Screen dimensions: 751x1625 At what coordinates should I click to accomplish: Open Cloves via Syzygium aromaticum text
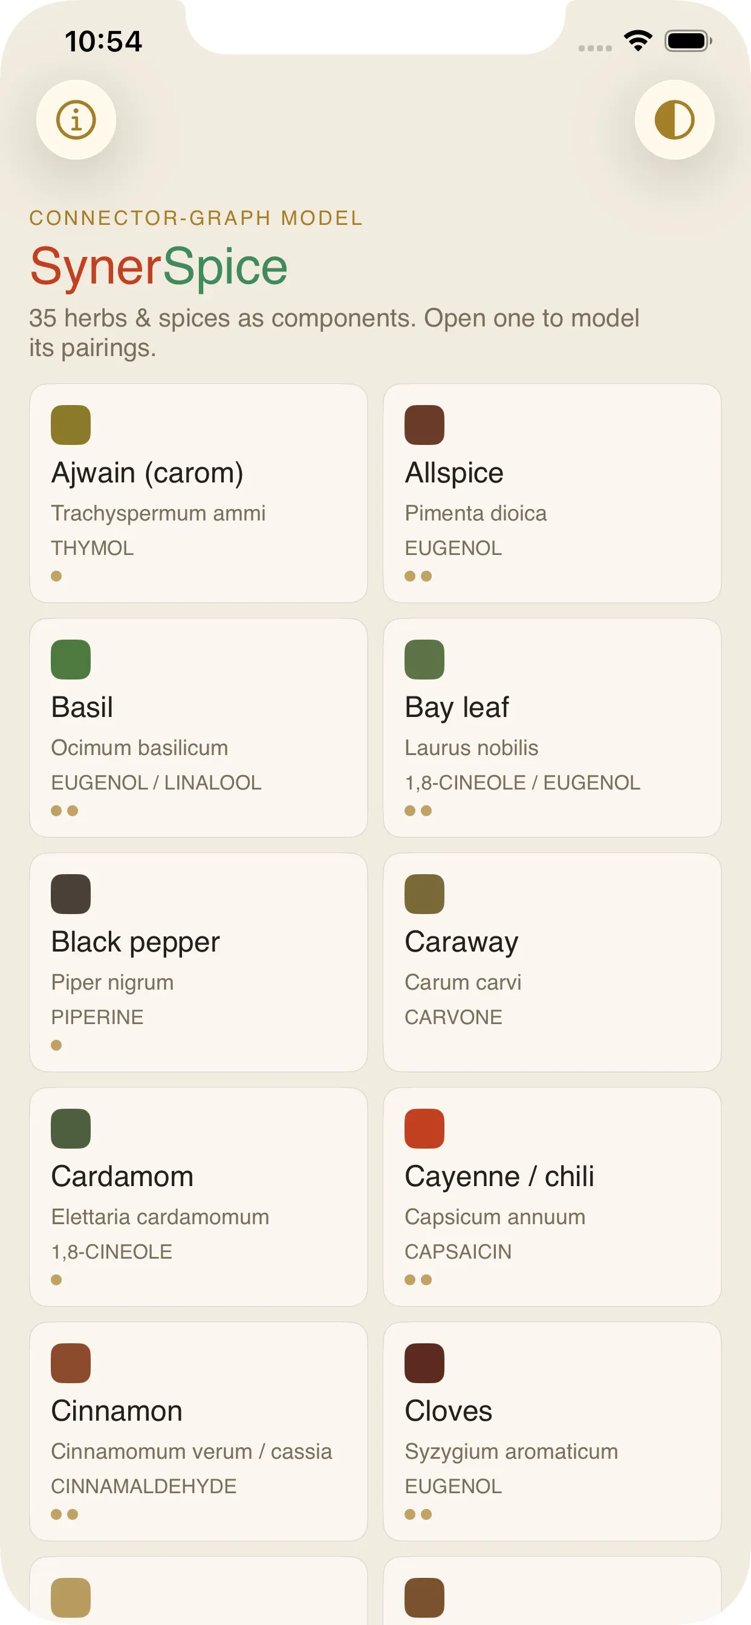(x=511, y=1451)
